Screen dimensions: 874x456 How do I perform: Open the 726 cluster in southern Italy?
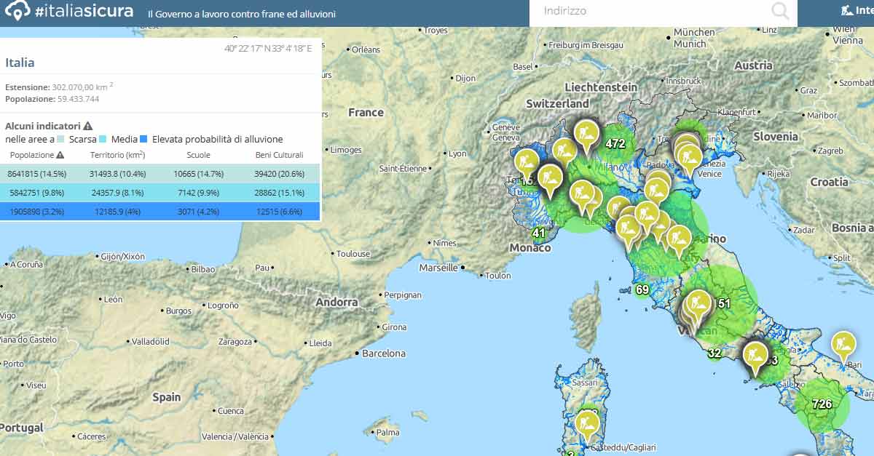(x=822, y=404)
